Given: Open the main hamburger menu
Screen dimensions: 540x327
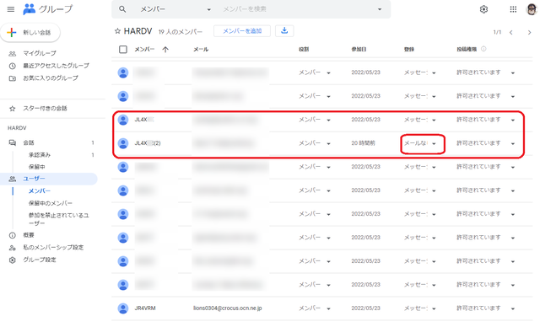Looking at the screenshot, I should (11, 9).
